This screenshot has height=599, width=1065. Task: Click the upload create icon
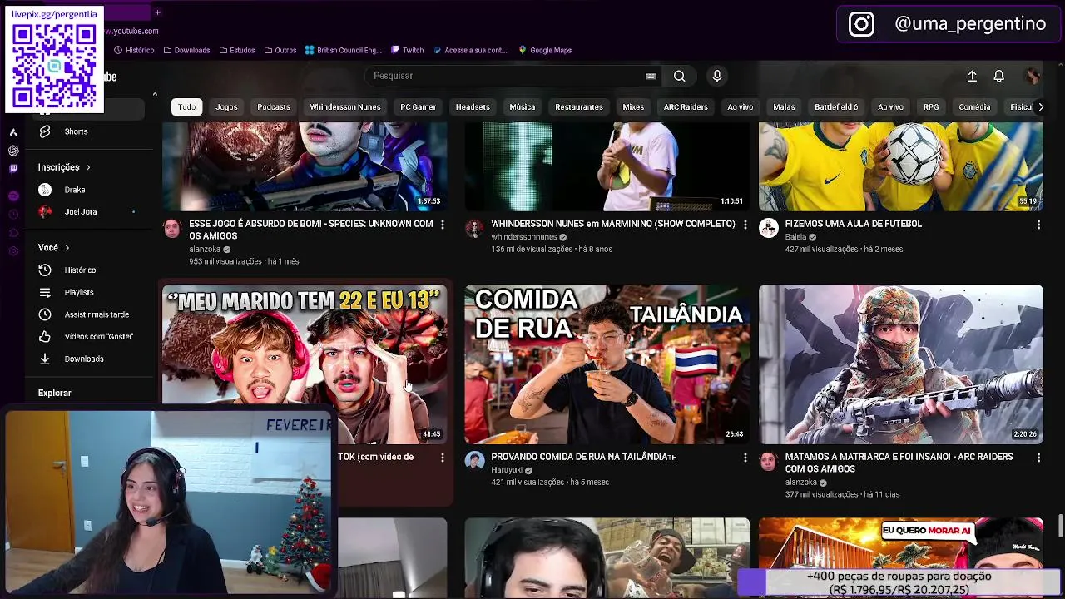972,76
